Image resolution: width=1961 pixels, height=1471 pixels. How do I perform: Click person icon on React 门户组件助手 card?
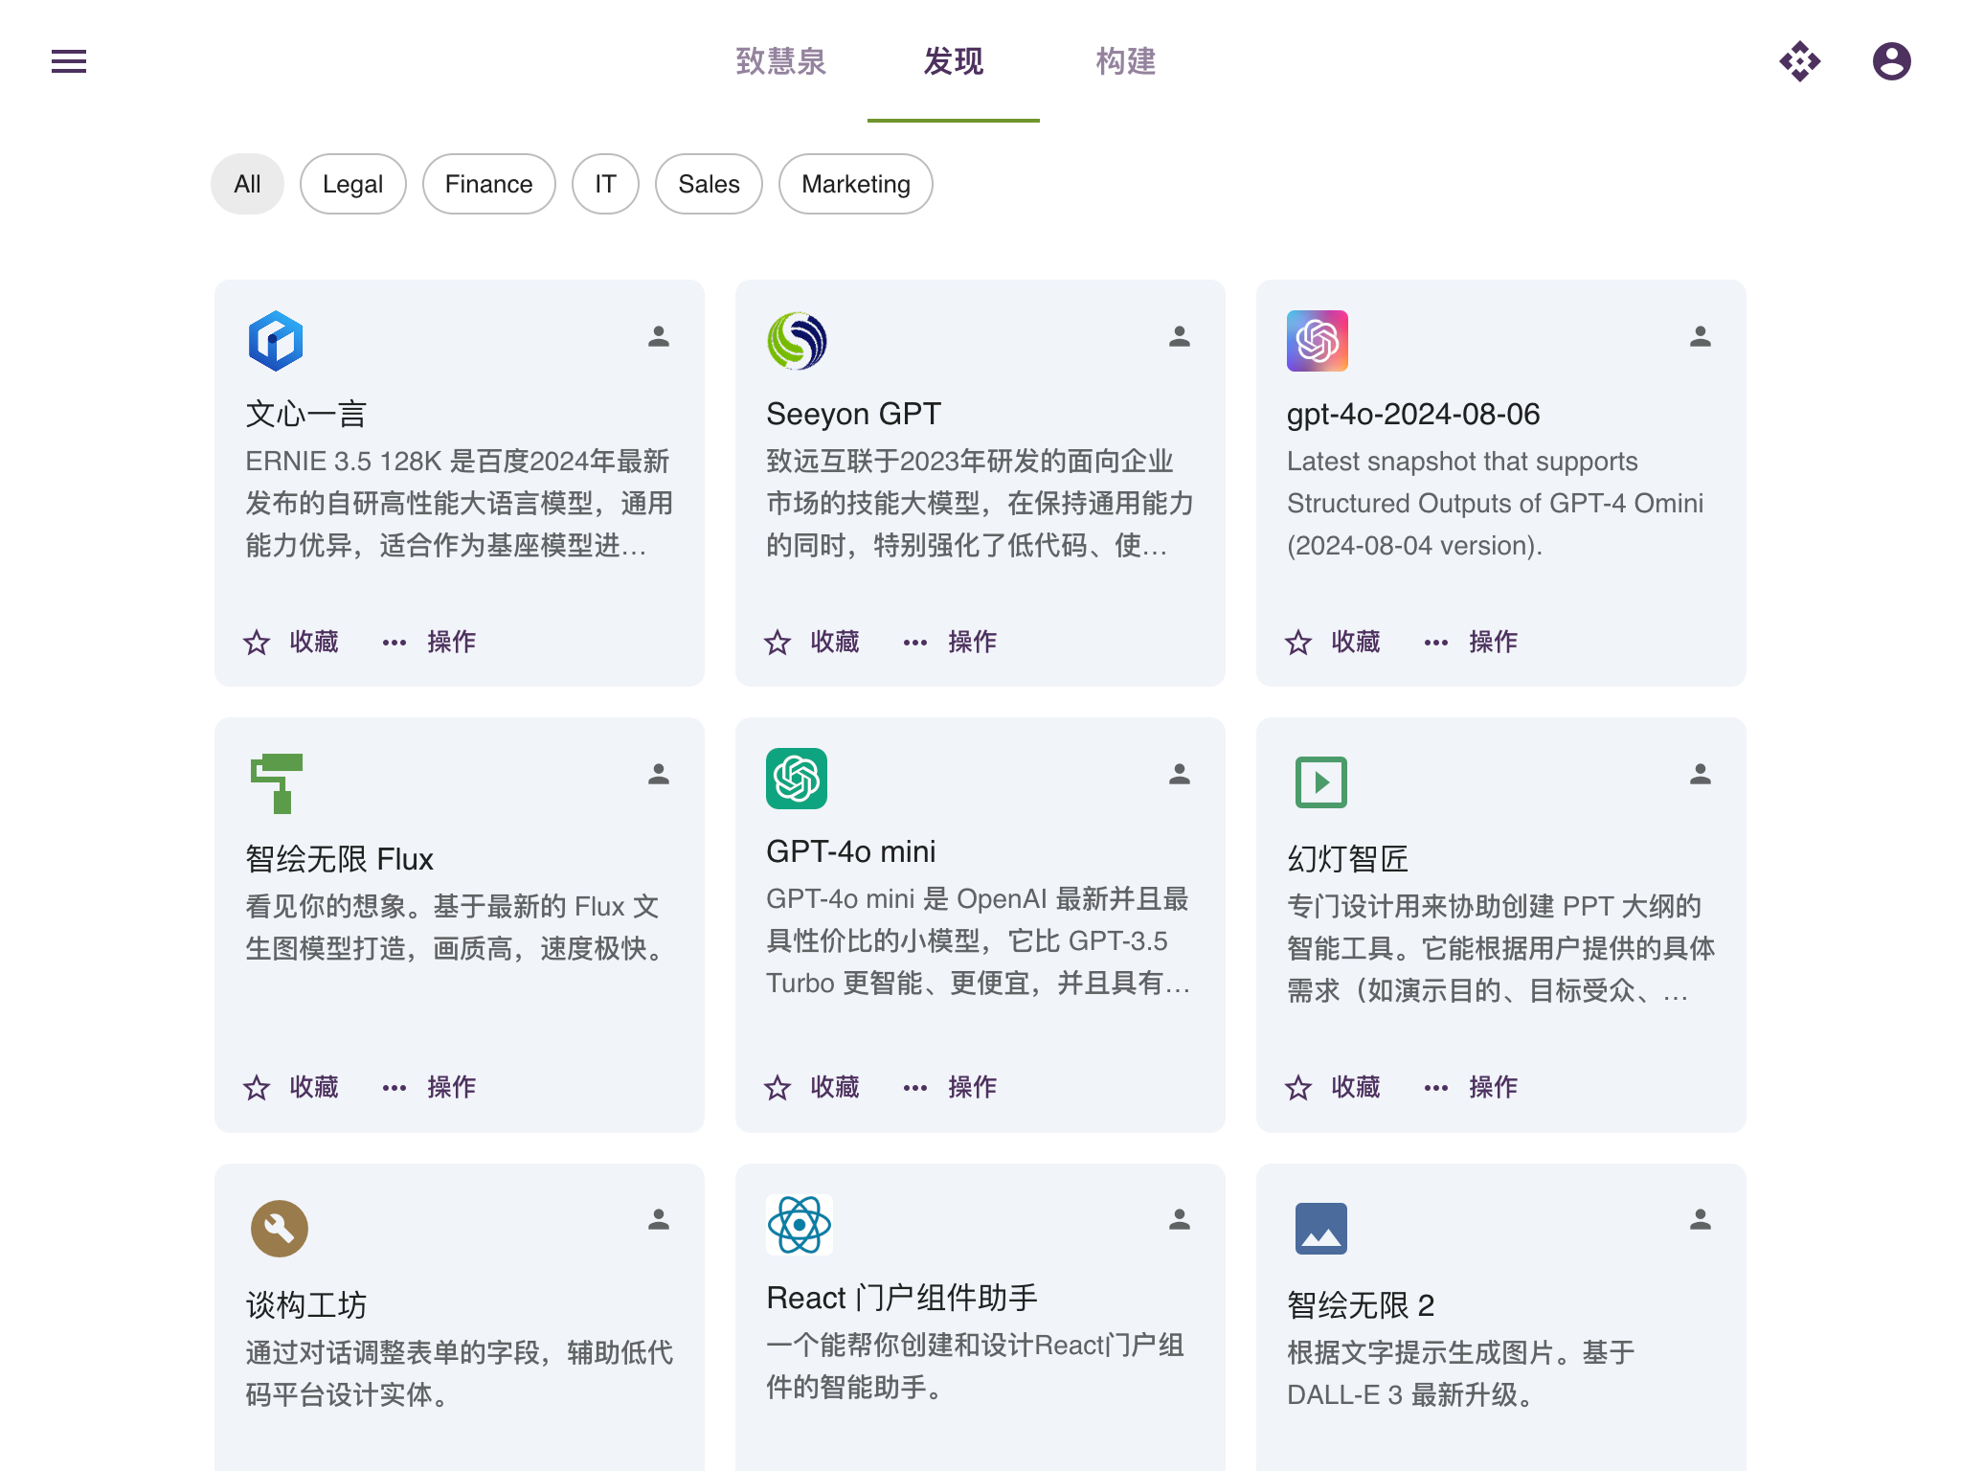tap(1180, 1219)
